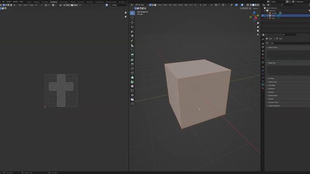The image size is (310, 174).
Task: Toggle viewport gizmos visibility
Action: coord(236,5)
